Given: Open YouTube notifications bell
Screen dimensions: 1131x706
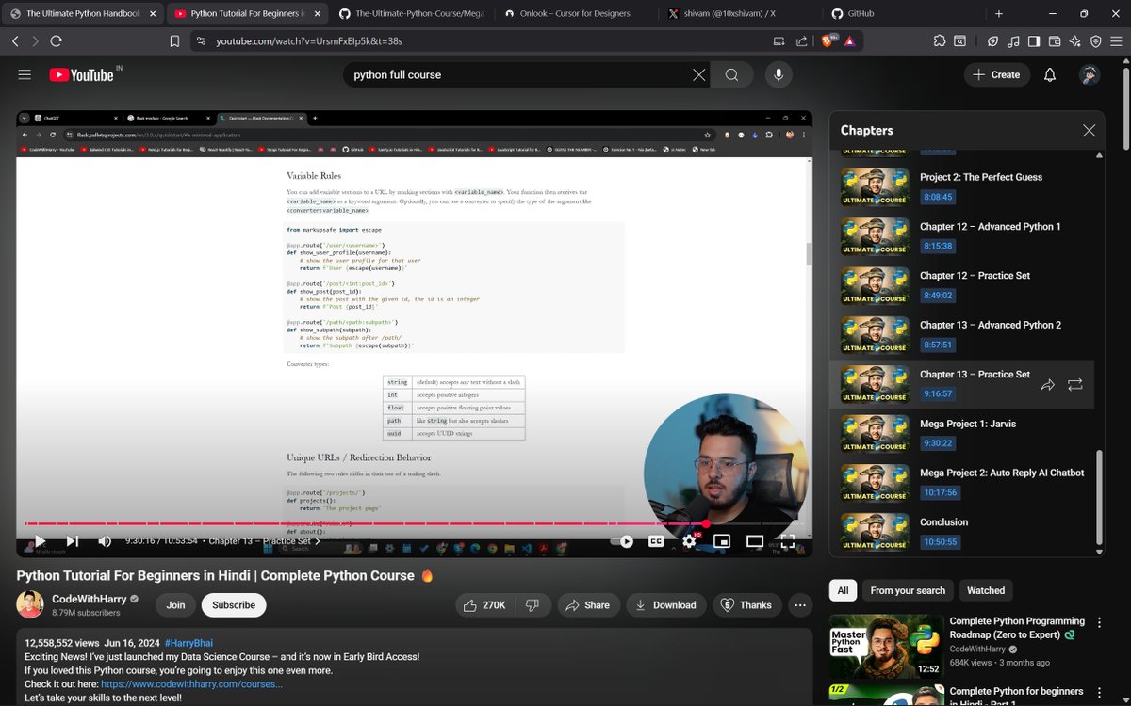Looking at the screenshot, I should [x=1050, y=74].
